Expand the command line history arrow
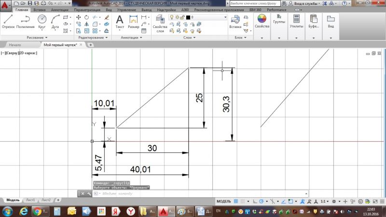The width and height of the screenshot is (386, 217). [306, 194]
